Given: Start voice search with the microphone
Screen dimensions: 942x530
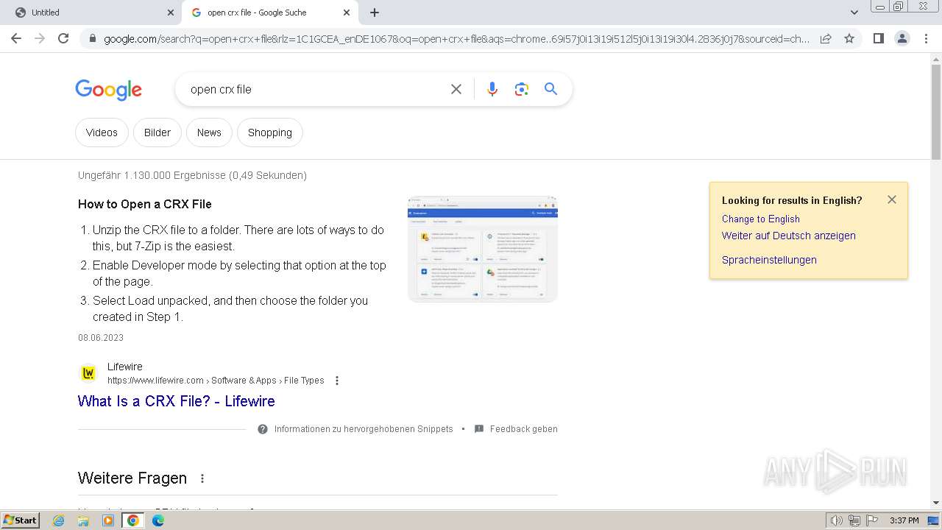Looking at the screenshot, I should (492, 89).
